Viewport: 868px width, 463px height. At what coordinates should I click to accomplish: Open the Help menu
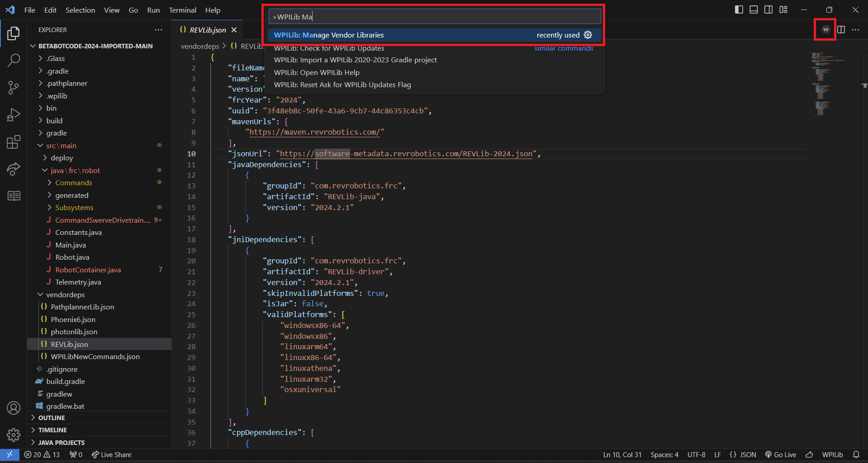[213, 10]
